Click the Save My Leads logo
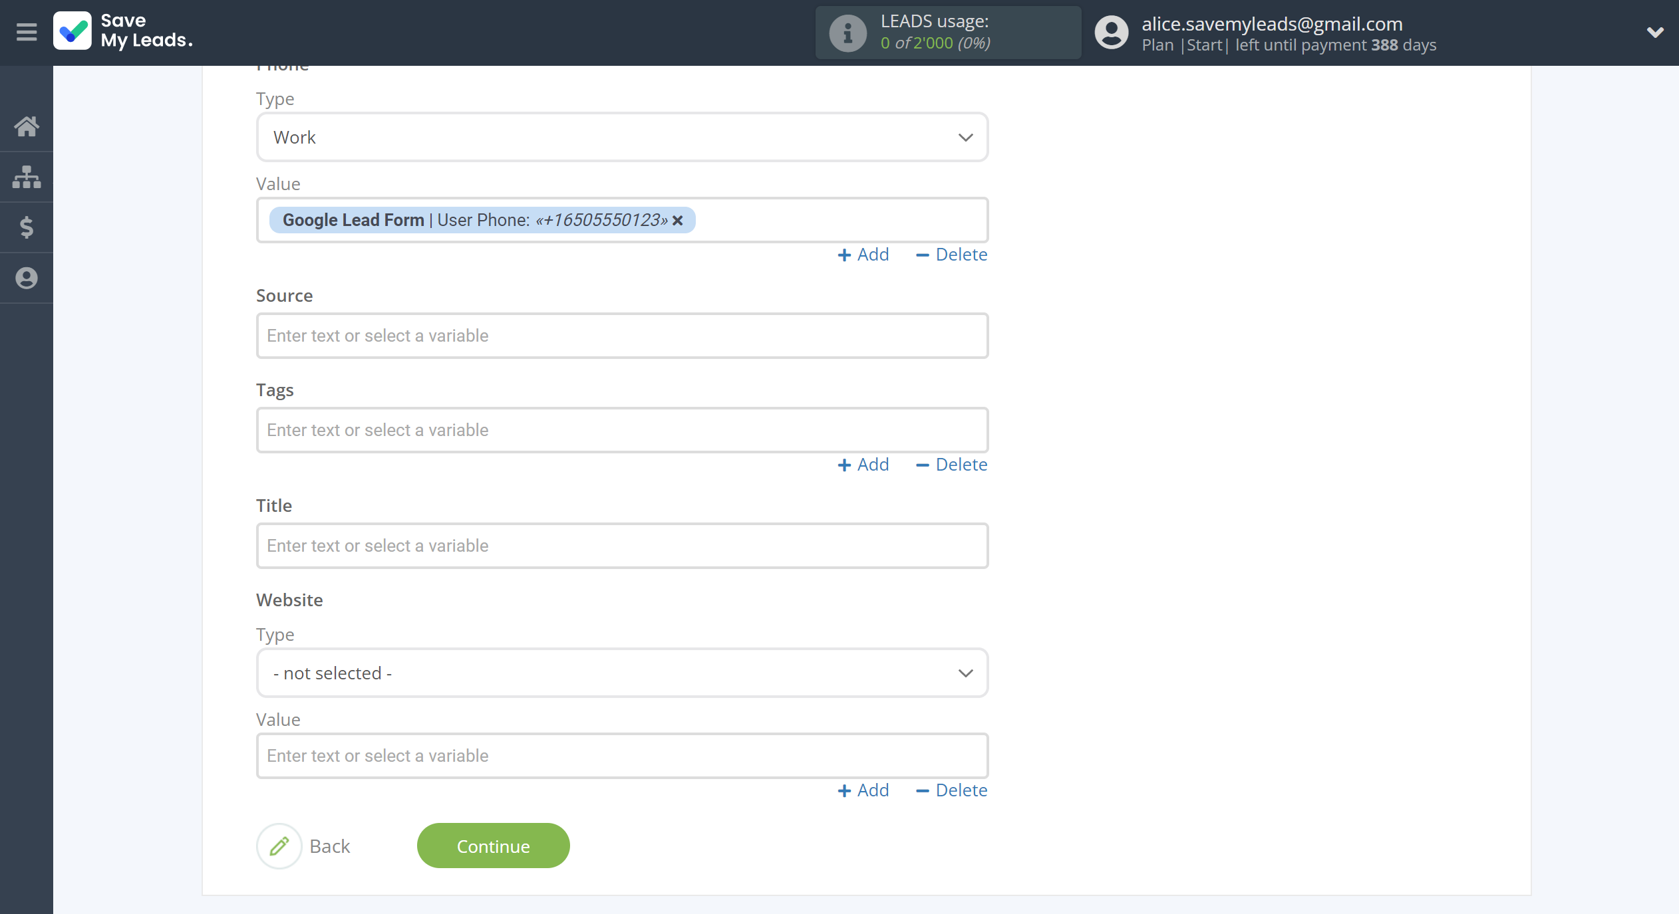 123,31
